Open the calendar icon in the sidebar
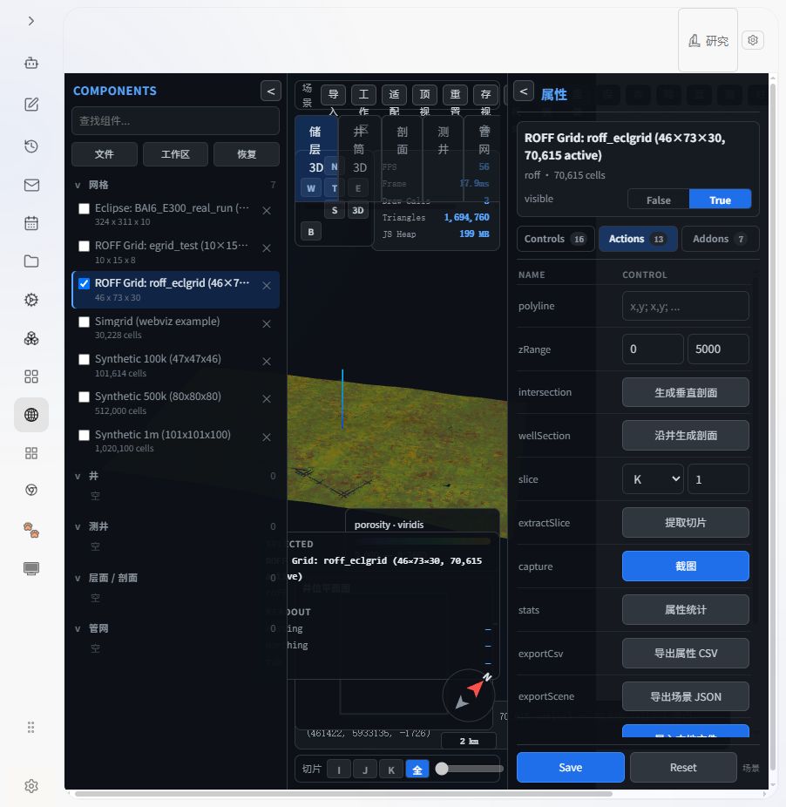Screen dimensions: 786x807 [31, 223]
